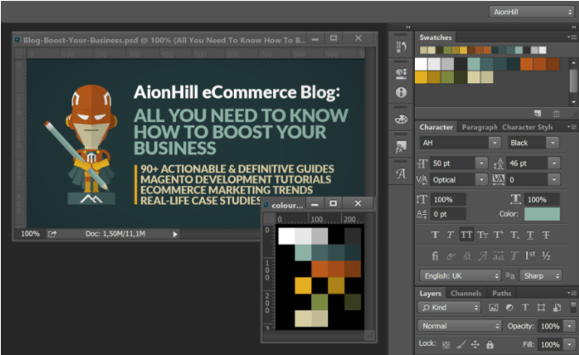This screenshot has width=579, height=355.
Task: Open the Normal blend mode dropdown
Action: coord(460,326)
